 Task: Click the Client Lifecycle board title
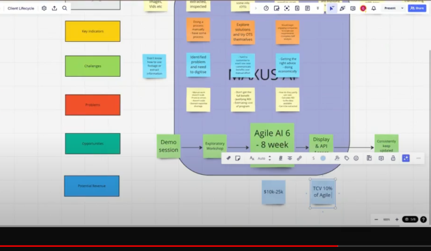tap(21, 8)
